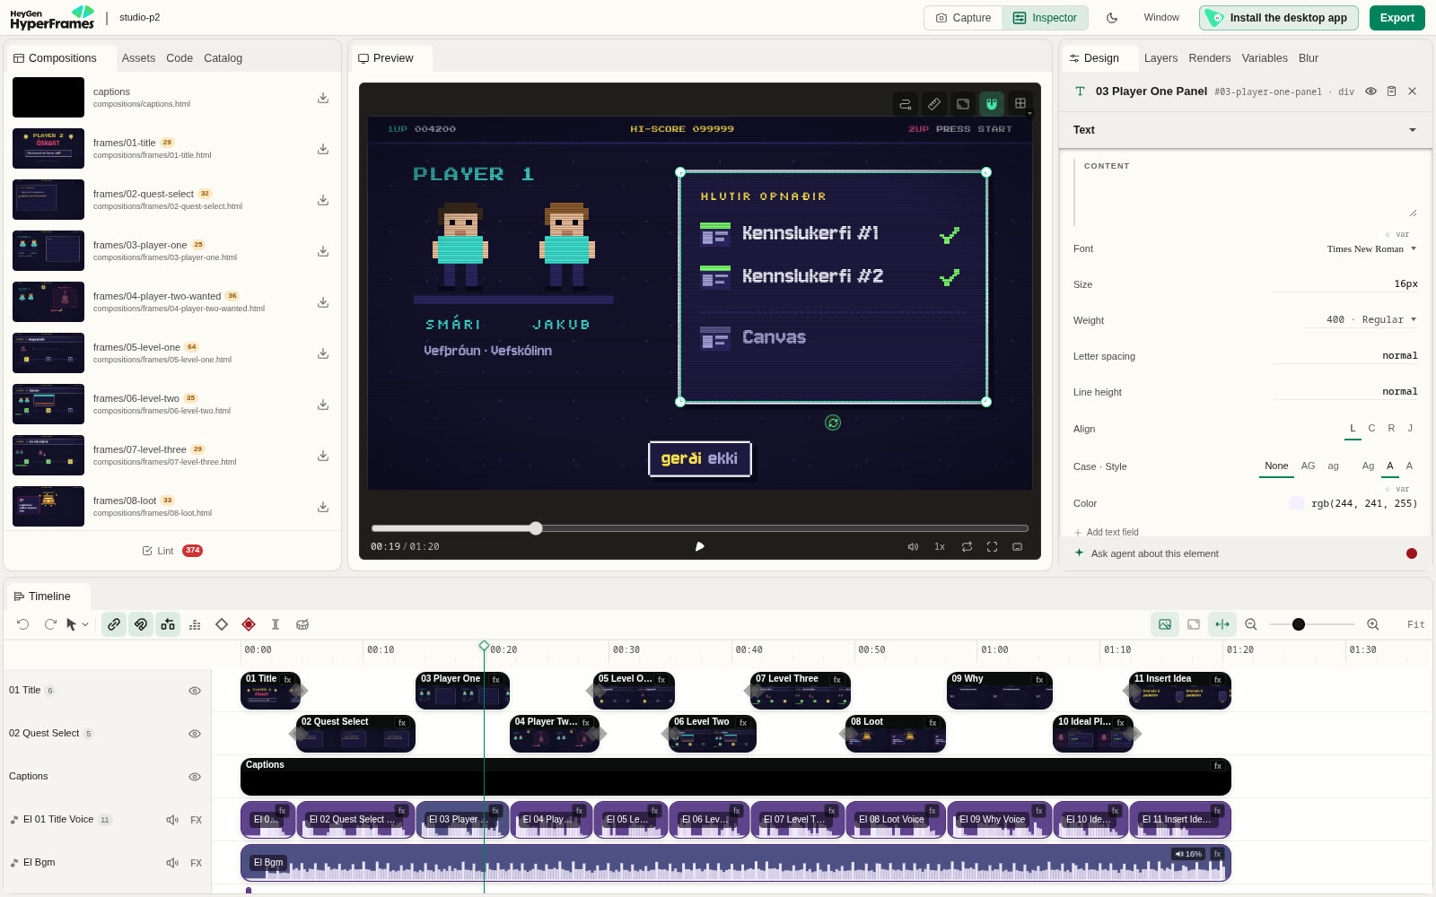Select the ruler measure tool in preview
The width and height of the screenshot is (1436, 897).
(x=934, y=104)
